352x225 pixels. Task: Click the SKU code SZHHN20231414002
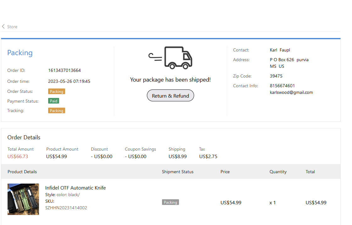[x=66, y=208]
